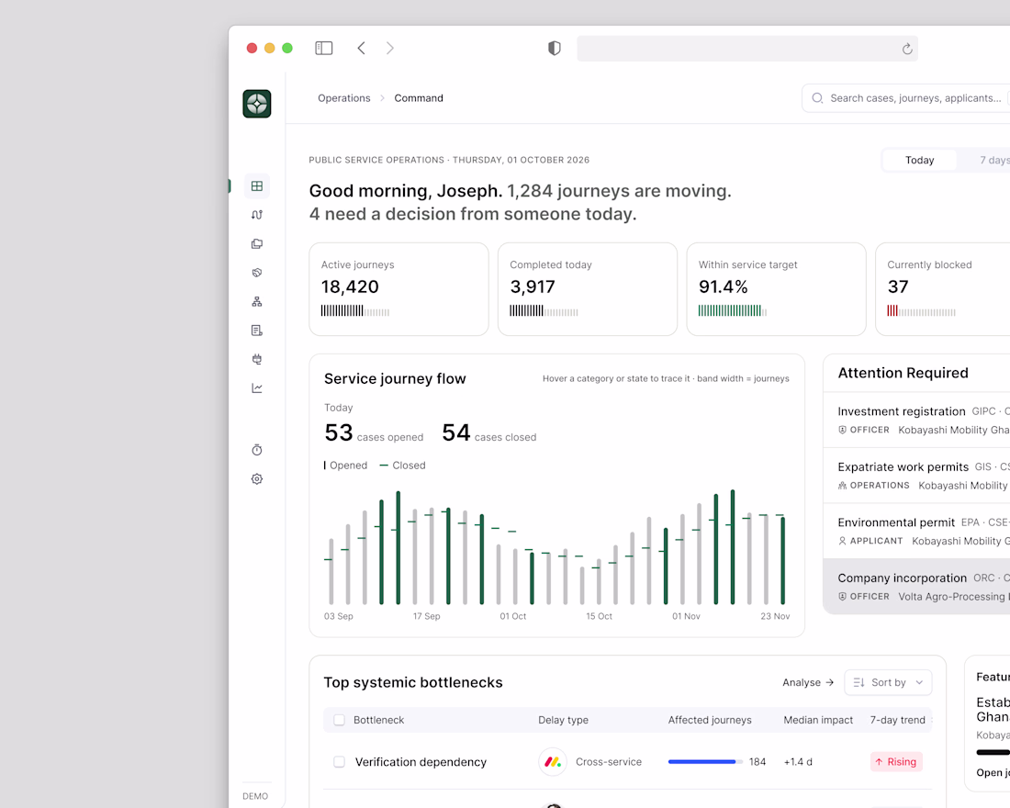The width and height of the screenshot is (1010, 808).
Task: Click the Closed legend entry in chart
Action: click(x=402, y=466)
